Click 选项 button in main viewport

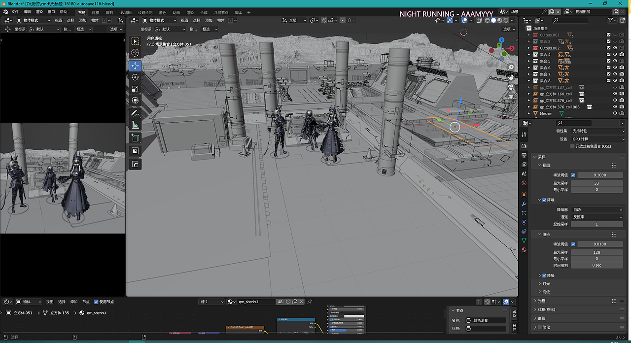pyautogui.click(x=509, y=29)
